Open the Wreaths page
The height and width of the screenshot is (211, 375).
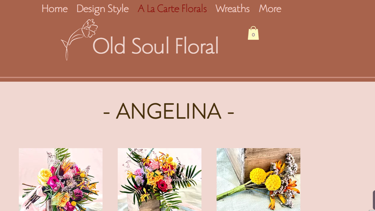pos(232,8)
